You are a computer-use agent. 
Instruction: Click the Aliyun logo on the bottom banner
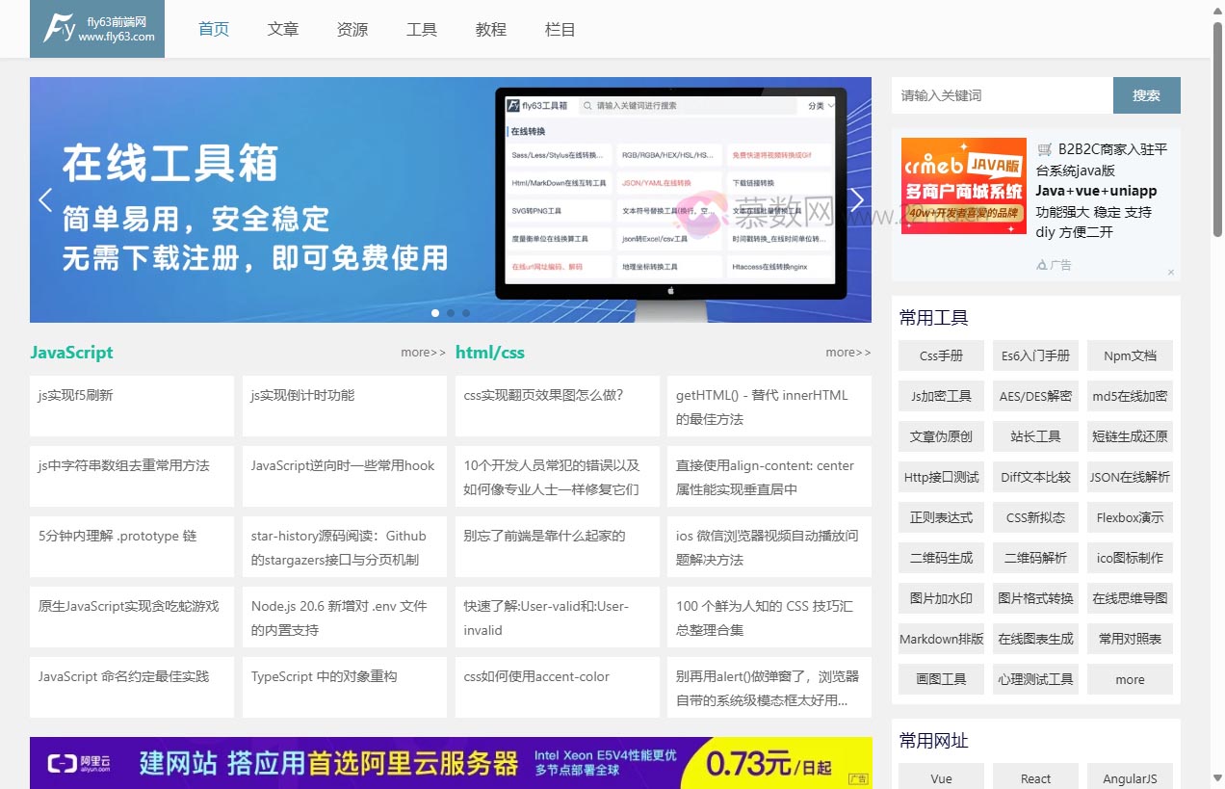[75, 763]
